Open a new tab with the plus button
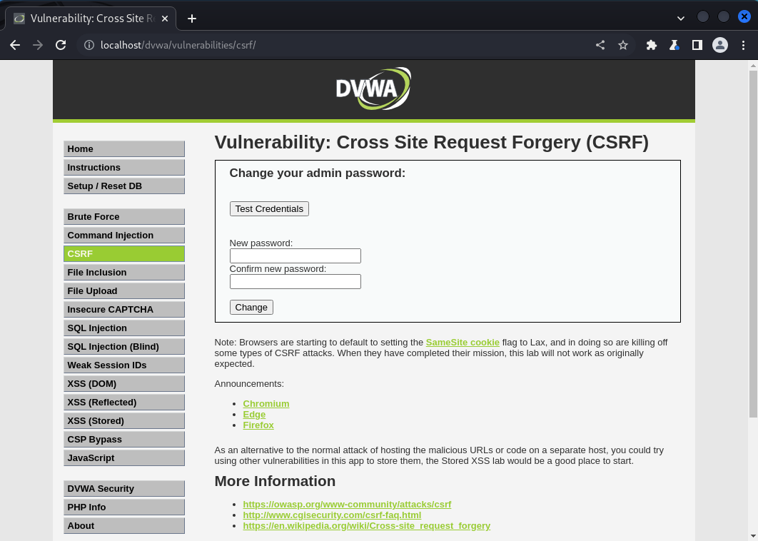 (x=191, y=19)
